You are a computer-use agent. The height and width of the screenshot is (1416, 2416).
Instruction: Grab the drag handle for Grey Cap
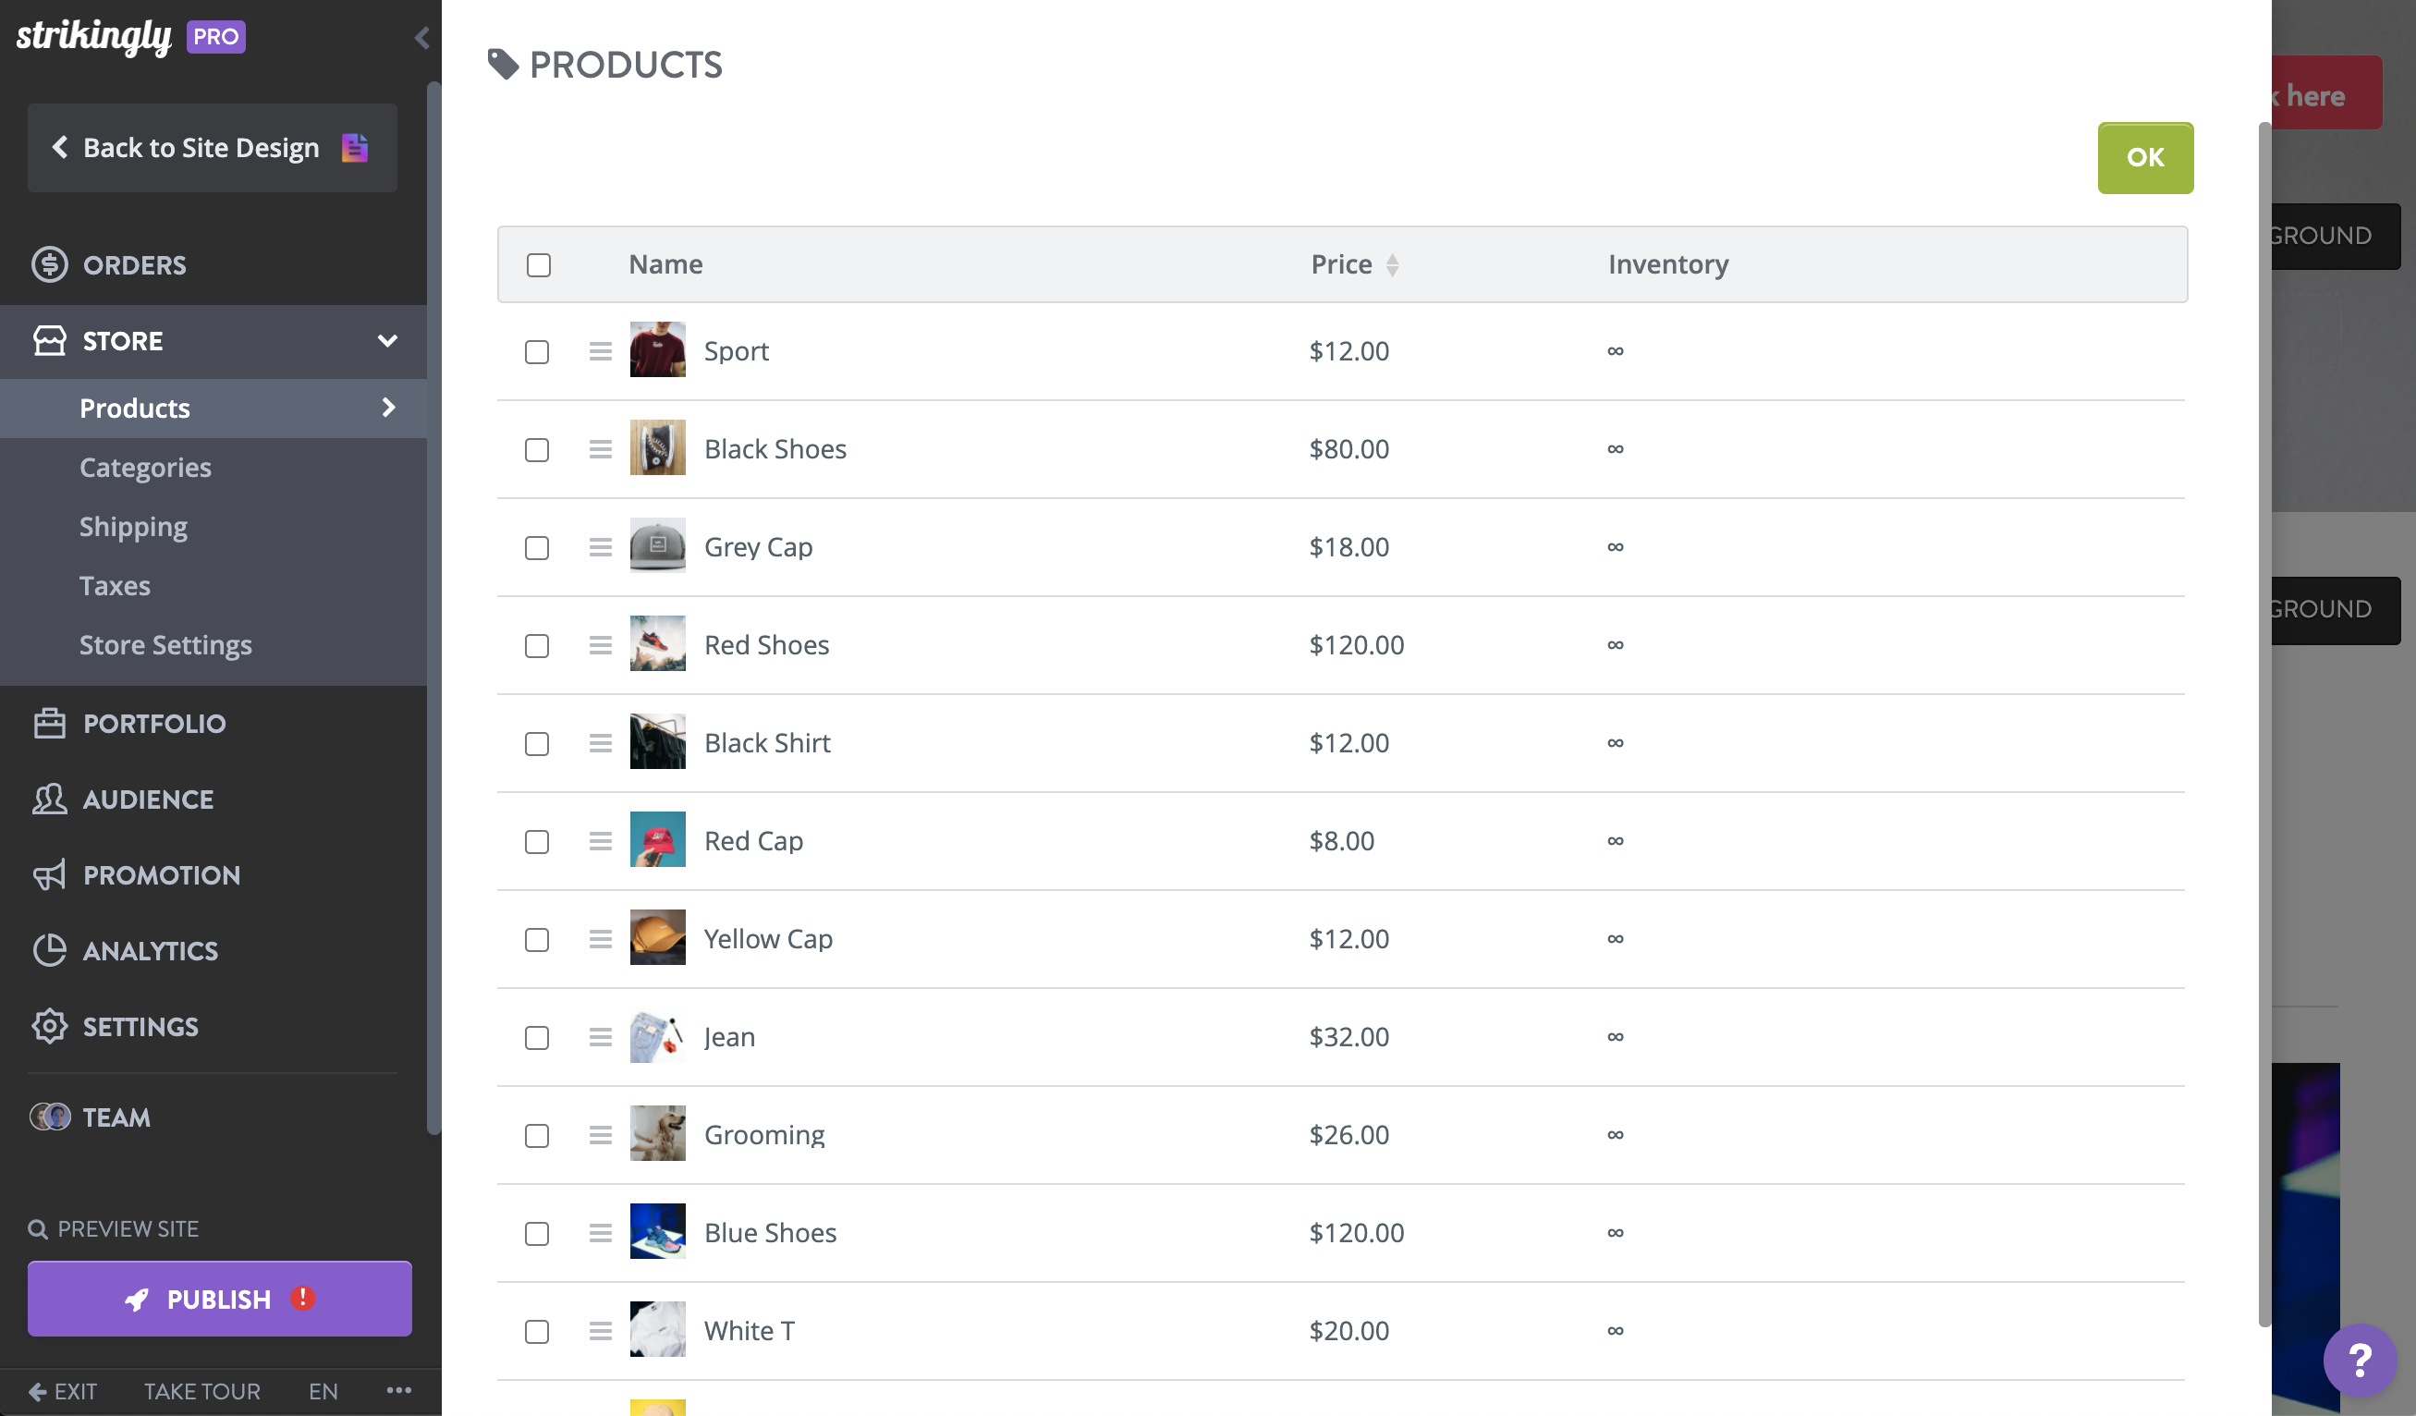click(600, 546)
